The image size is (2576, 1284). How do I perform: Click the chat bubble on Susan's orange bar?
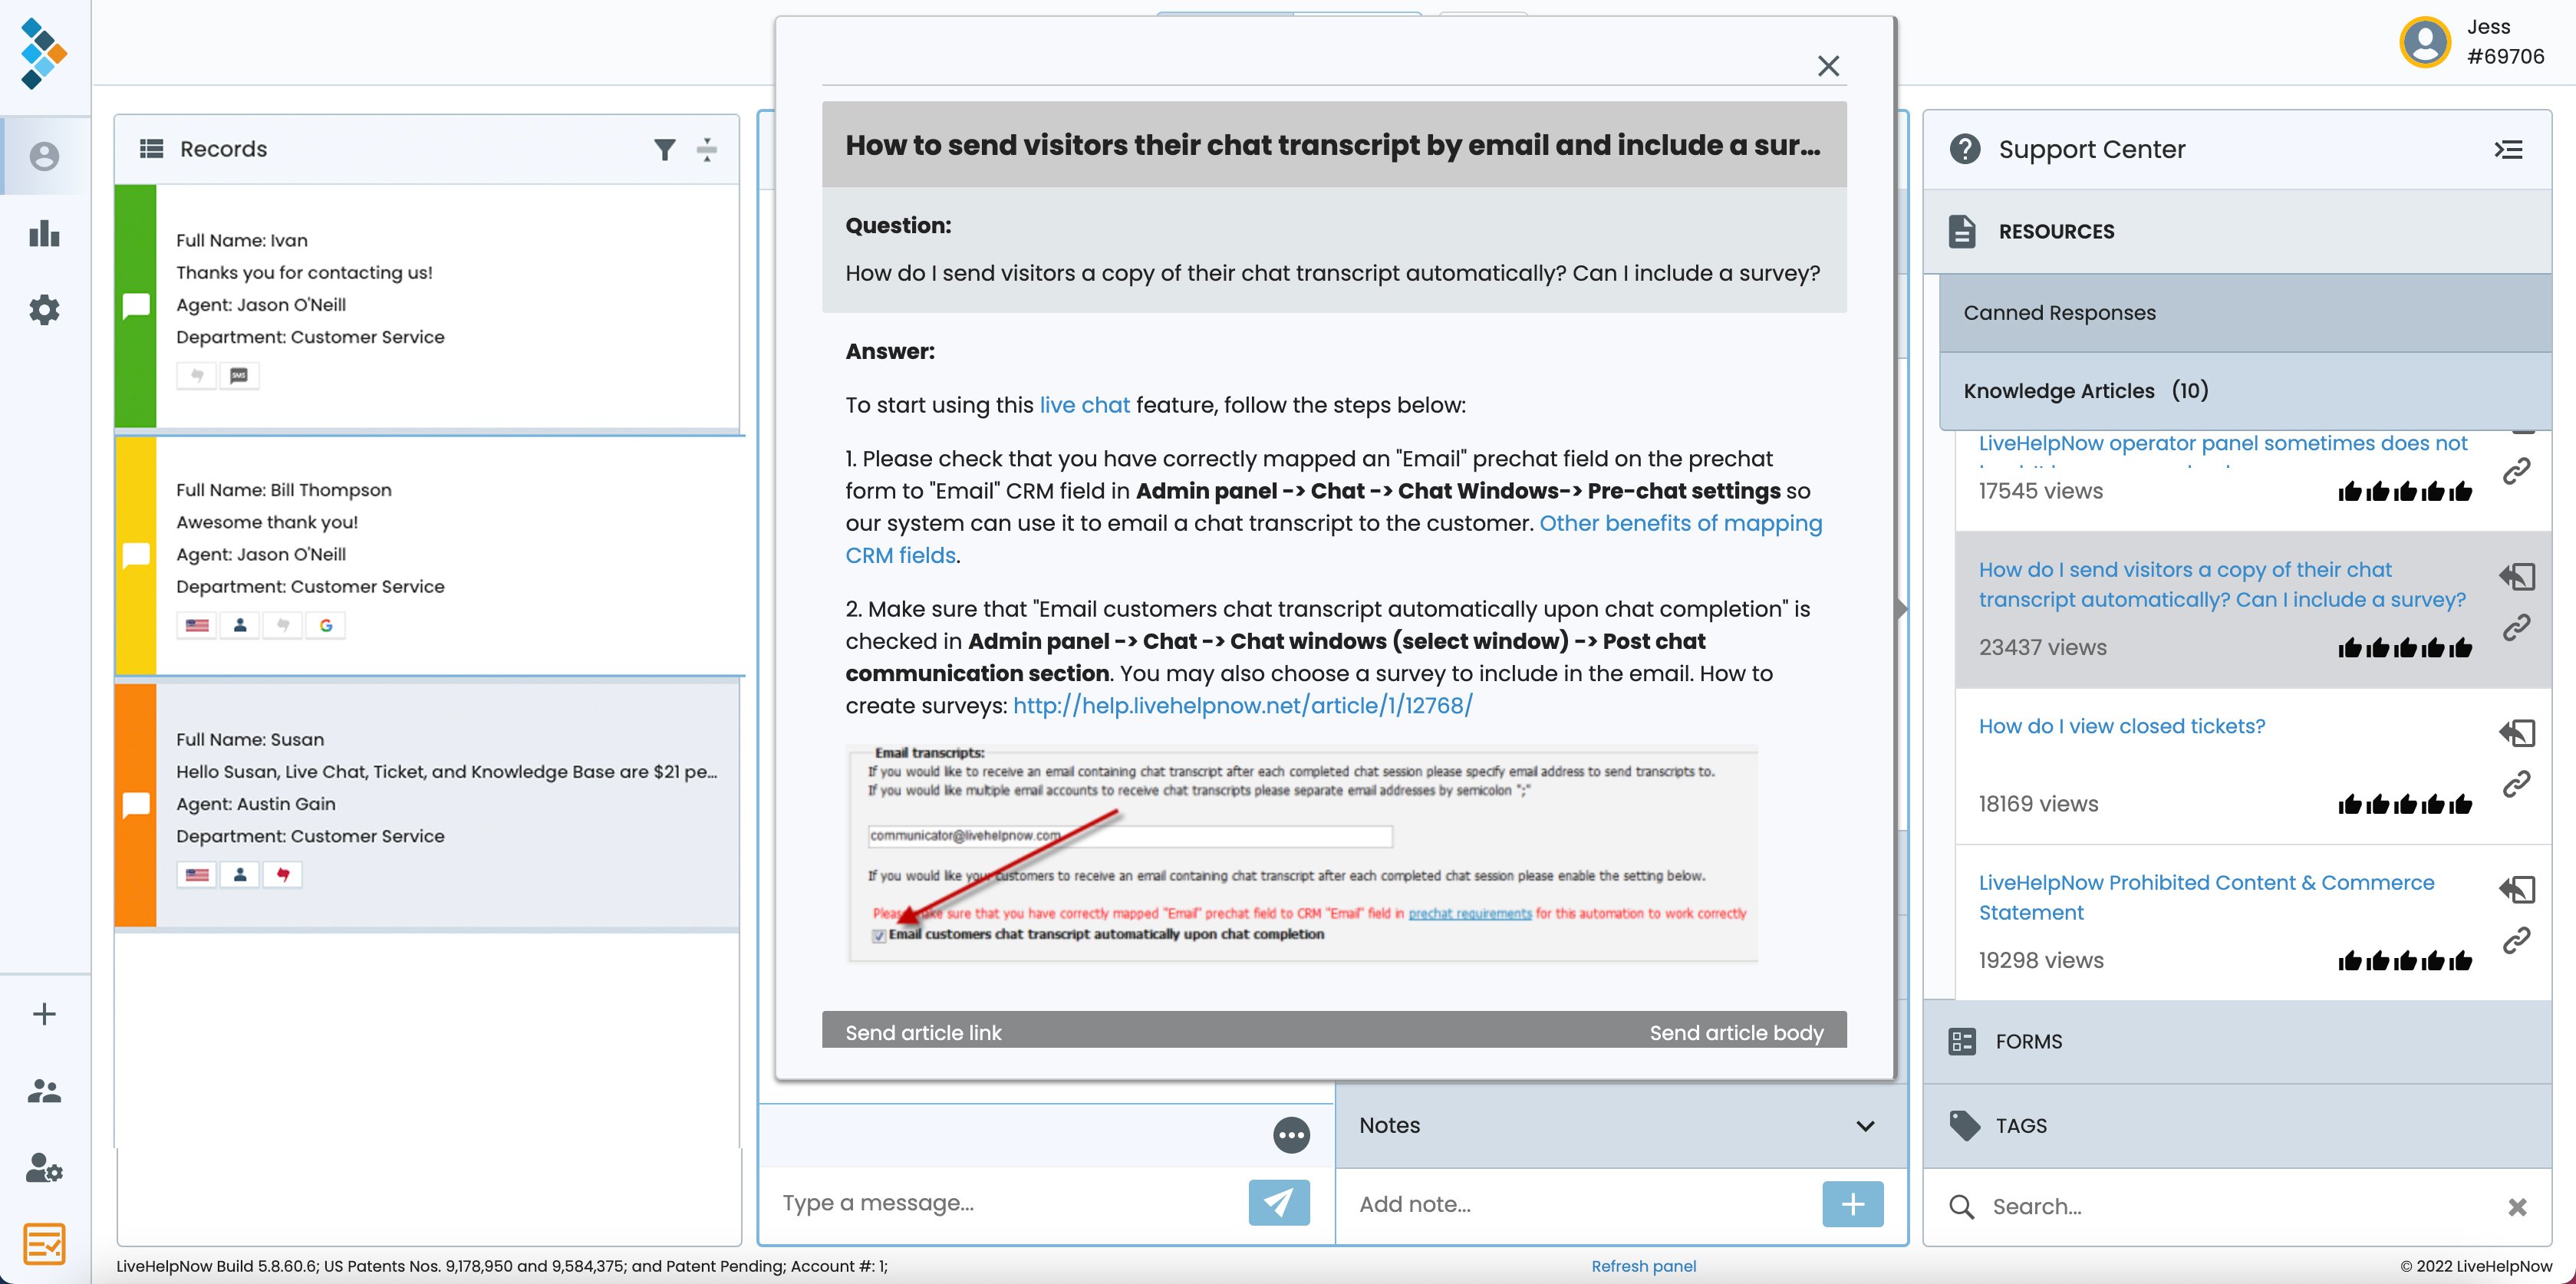pos(136,805)
